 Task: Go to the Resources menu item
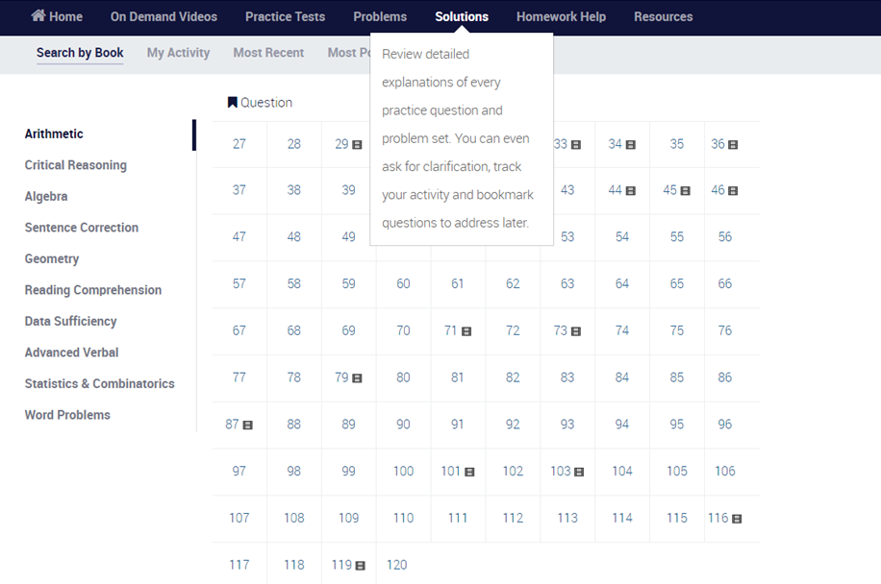pos(663,16)
